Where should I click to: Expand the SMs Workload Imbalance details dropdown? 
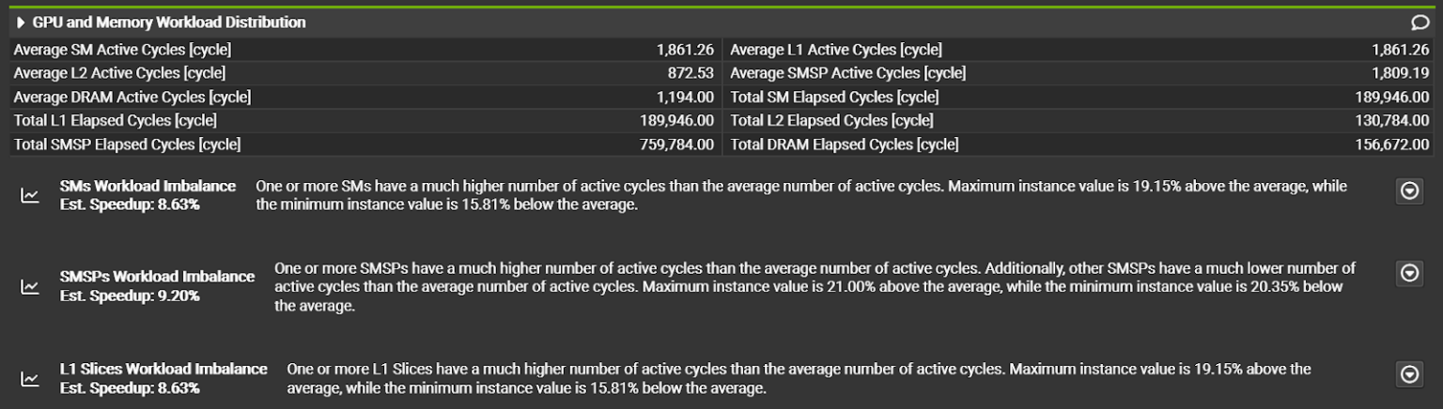coord(1409,191)
